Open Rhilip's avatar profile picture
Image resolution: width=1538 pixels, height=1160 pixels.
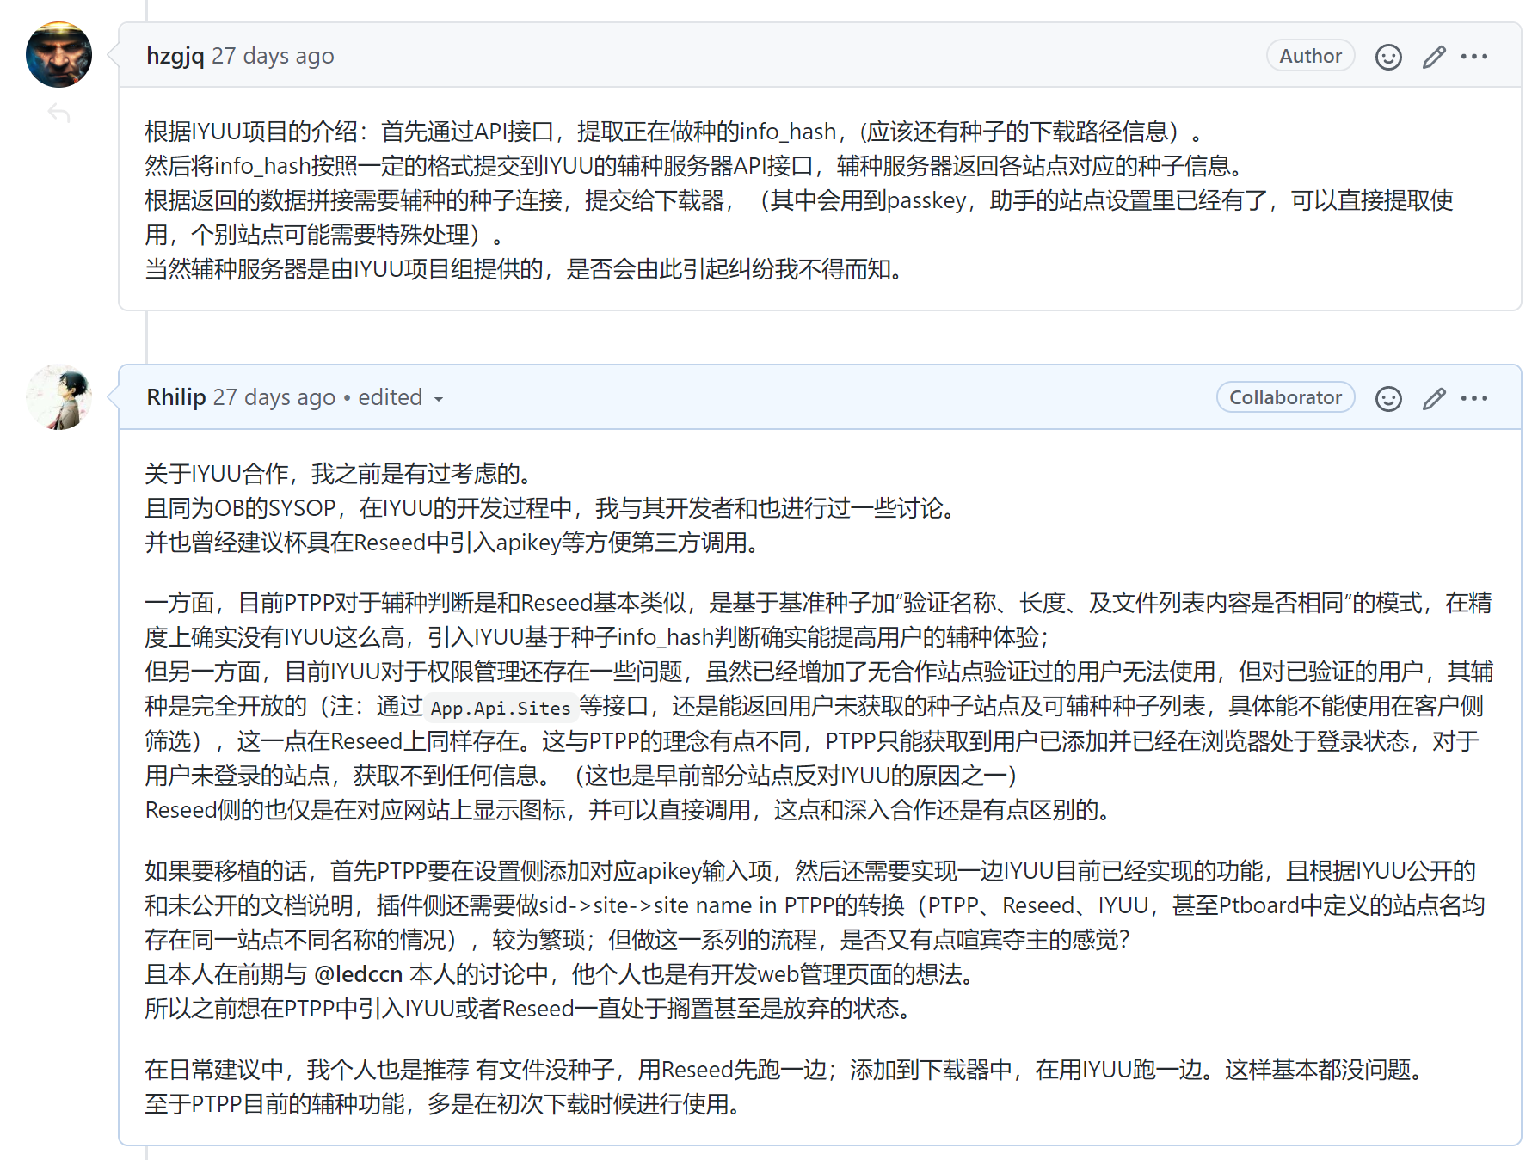point(58,396)
